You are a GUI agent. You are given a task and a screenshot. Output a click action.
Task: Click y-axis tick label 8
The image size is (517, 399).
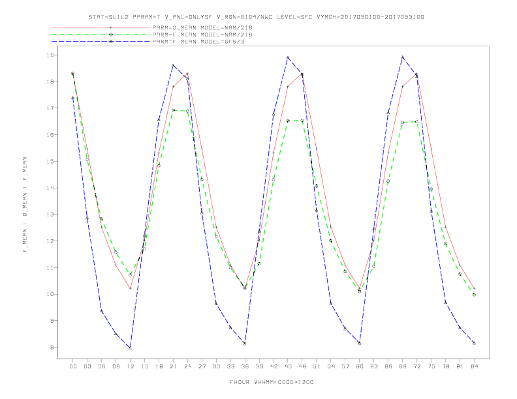pos(52,347)
